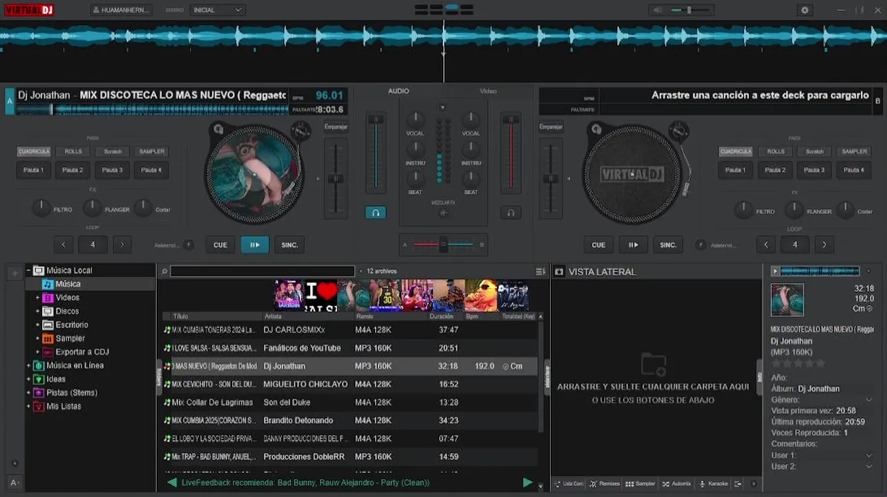The image size is (887, 497).
Task: Switch mixer to the AUDIO tab
Action: [x=399, y=91]
